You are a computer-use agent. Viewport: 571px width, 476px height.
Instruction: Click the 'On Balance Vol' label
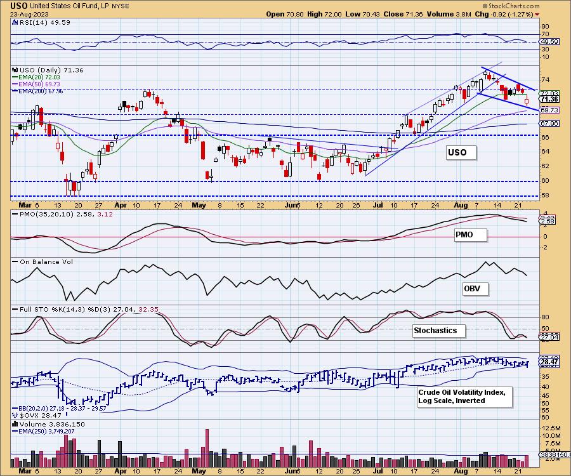pos(46,261)
